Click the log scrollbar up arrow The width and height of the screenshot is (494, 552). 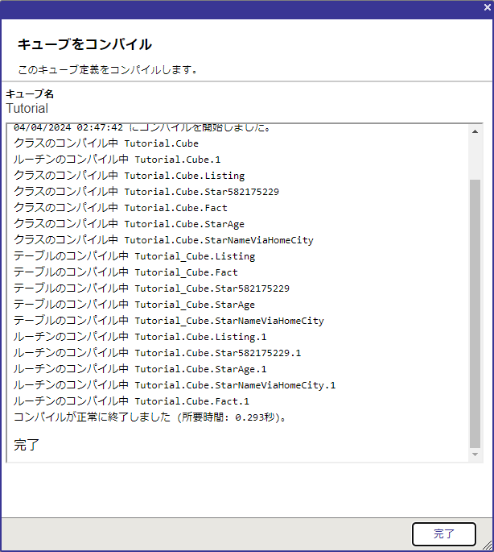coord(475,131)
